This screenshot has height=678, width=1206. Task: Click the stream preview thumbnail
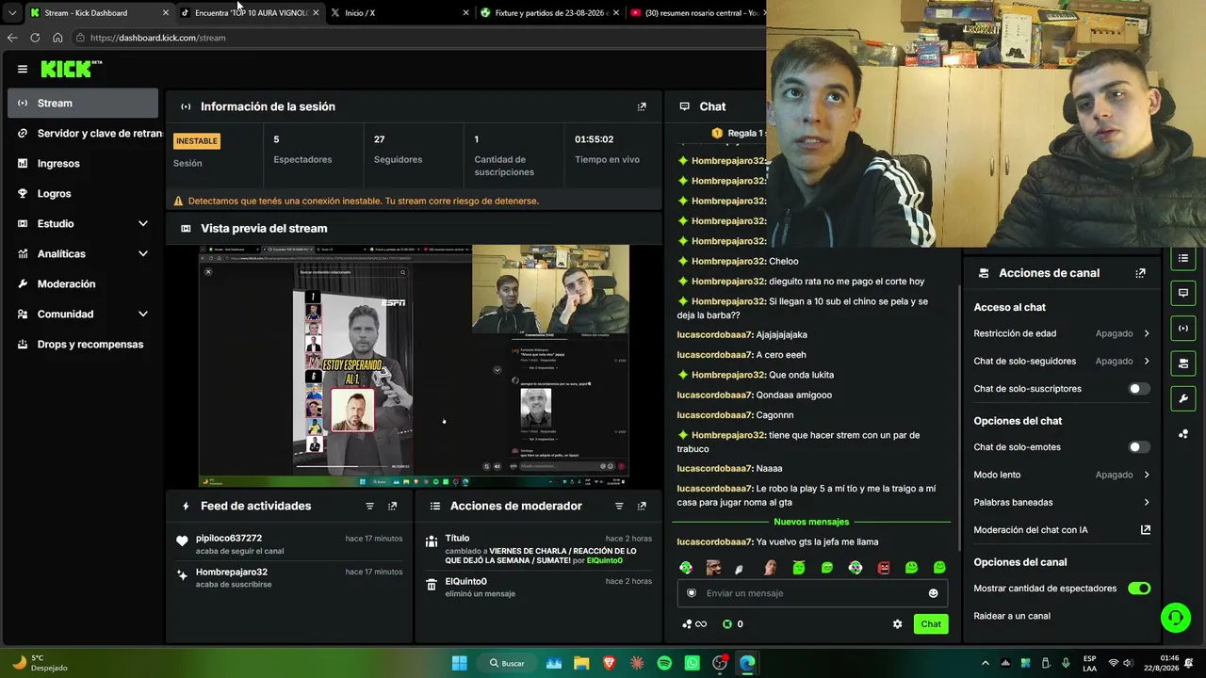[414, 365]
